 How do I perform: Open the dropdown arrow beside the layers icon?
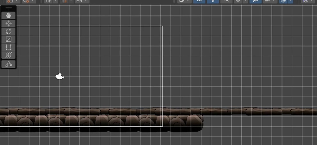[x=245, y=1]
